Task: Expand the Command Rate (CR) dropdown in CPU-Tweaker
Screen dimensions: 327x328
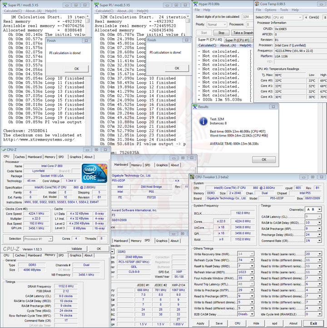Action: coord(319,241)
